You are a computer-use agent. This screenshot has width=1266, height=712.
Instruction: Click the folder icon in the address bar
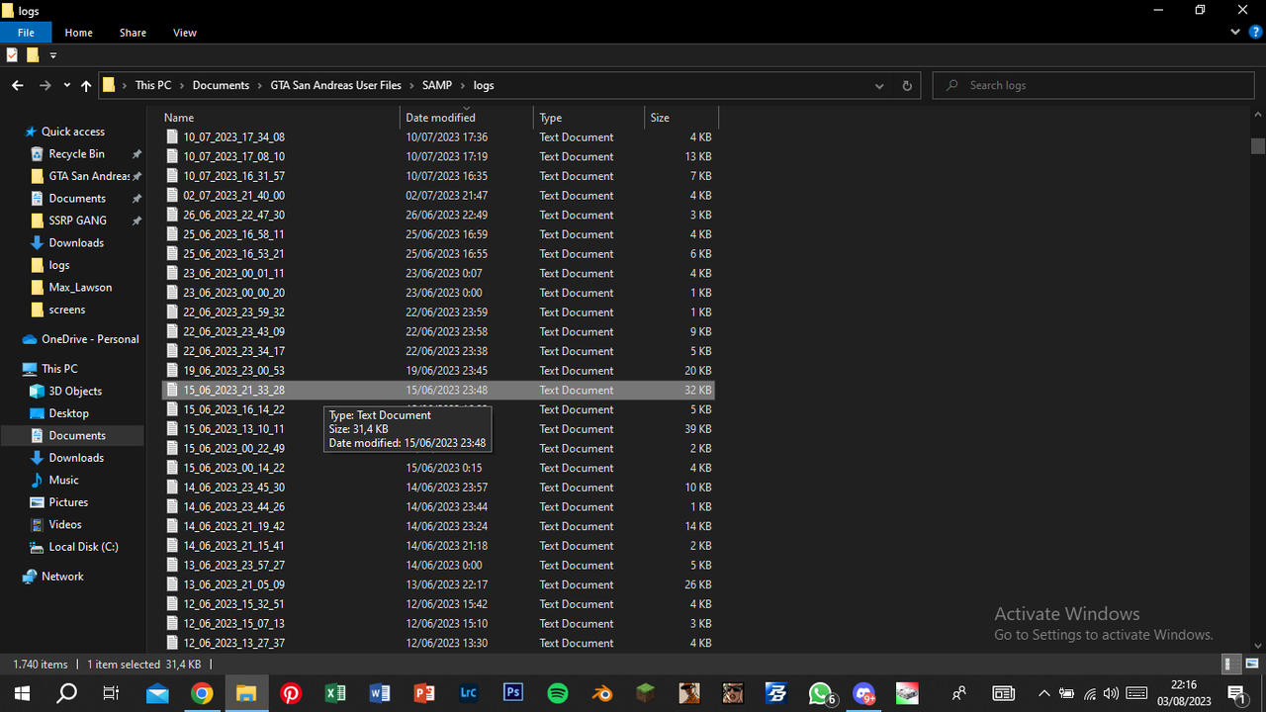[x=109, y=85]
